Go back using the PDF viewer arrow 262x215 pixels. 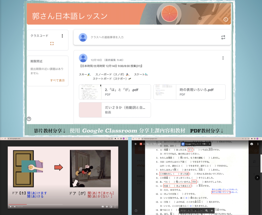tap(136, 144)
